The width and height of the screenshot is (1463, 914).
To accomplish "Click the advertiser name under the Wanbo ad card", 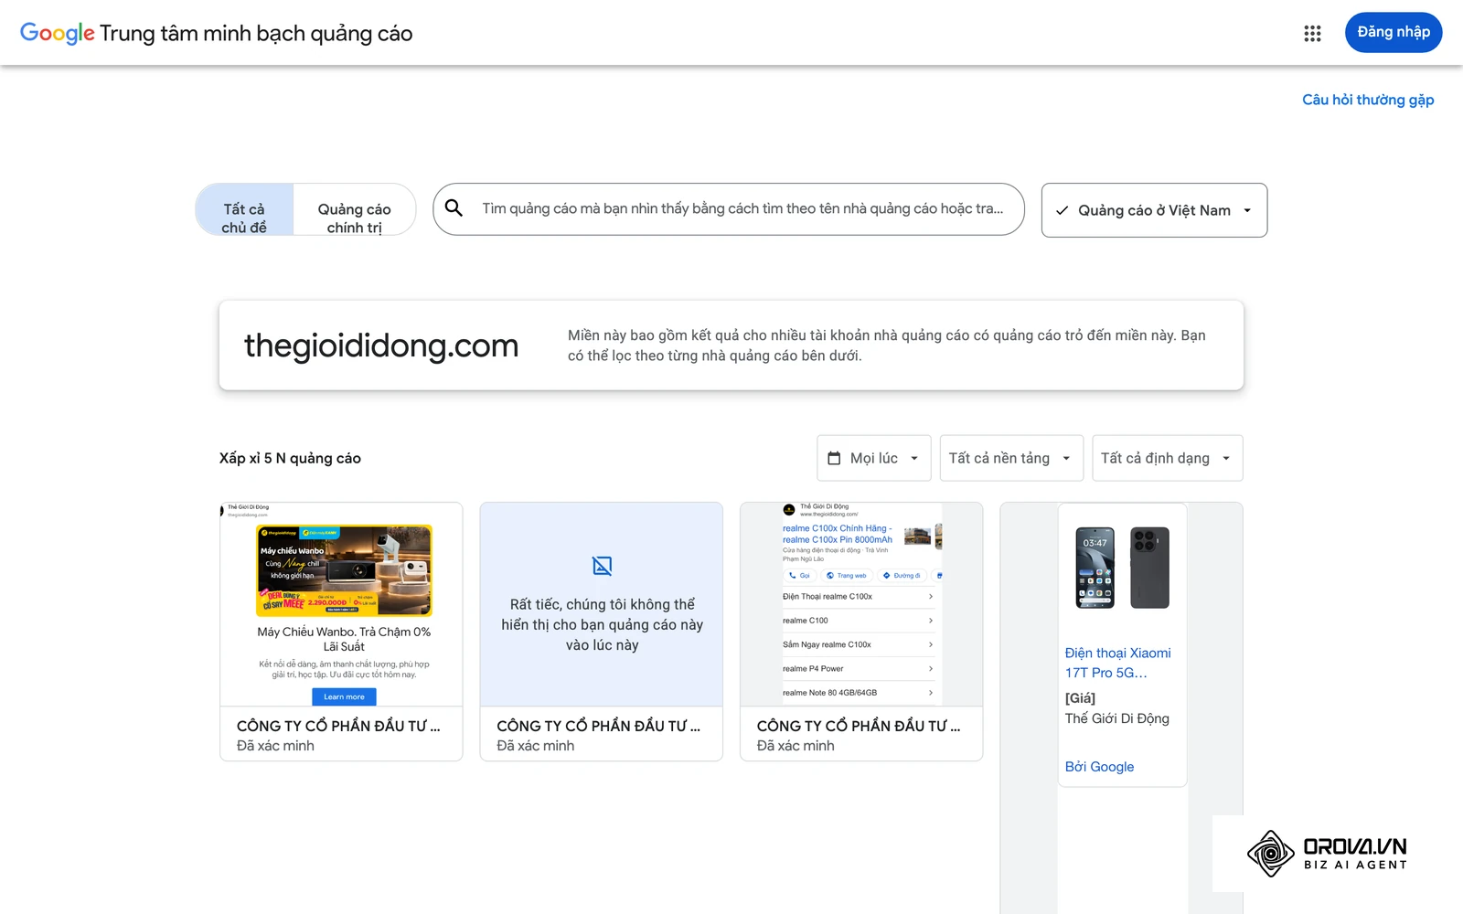I will [x=338, y=726].
